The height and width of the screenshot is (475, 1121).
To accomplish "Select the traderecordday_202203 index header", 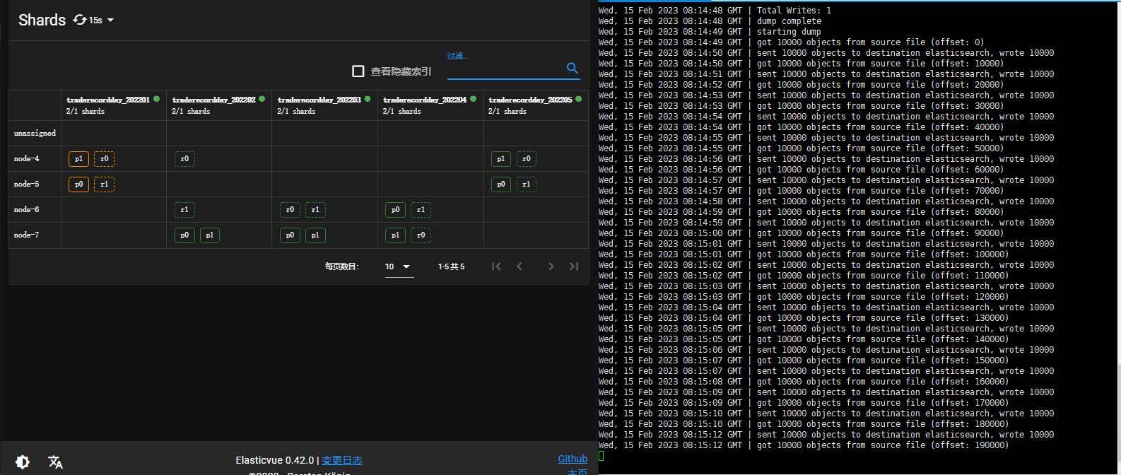I will click(319, 100).
